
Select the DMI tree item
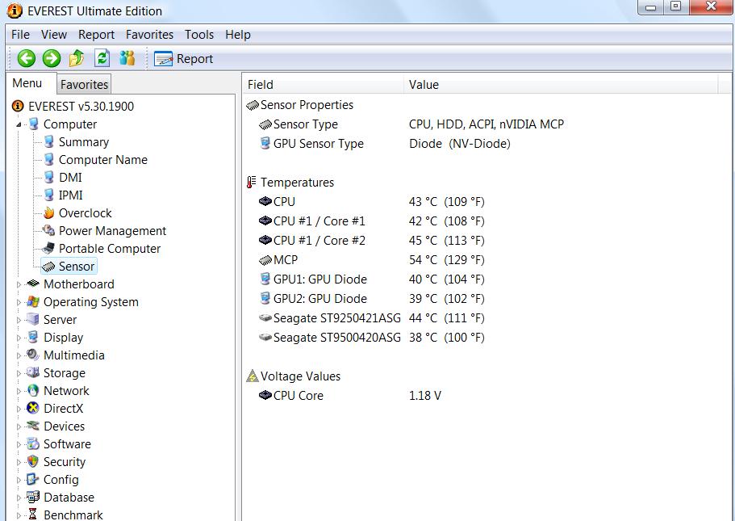70,178
